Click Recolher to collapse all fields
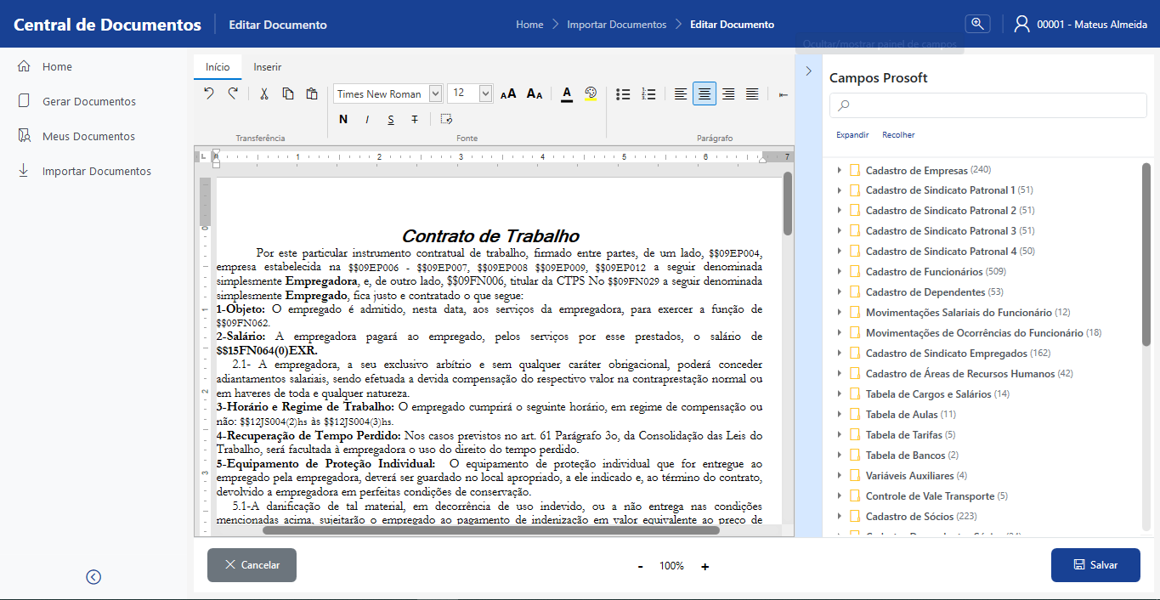This screenshot has height=600, width=1160. [898, 135]
